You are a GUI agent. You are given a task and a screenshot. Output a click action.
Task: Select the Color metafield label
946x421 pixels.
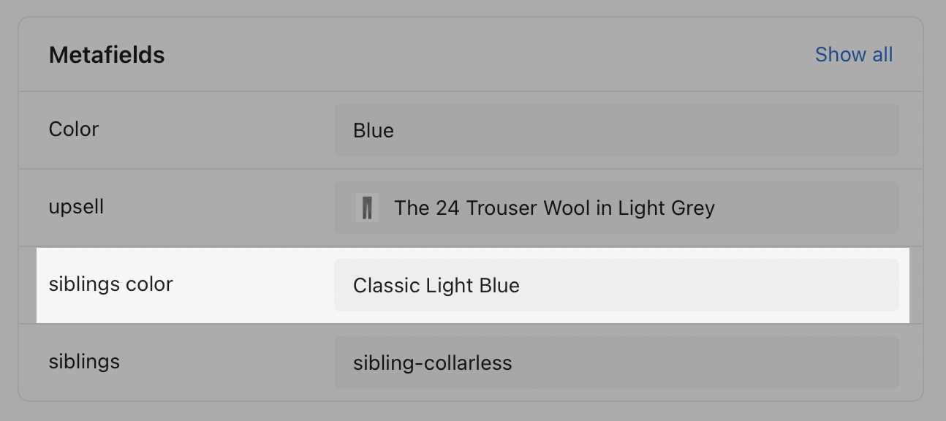[74, 129]
